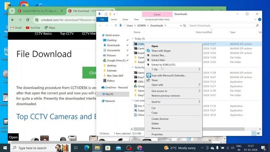
Task: Select the Extract Compressed Folder Tools tab
Action: 157,14
